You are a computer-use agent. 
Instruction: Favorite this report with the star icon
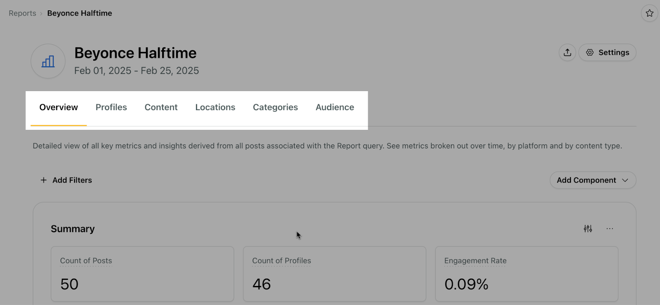pyautogui.click(x=649, y=13)
